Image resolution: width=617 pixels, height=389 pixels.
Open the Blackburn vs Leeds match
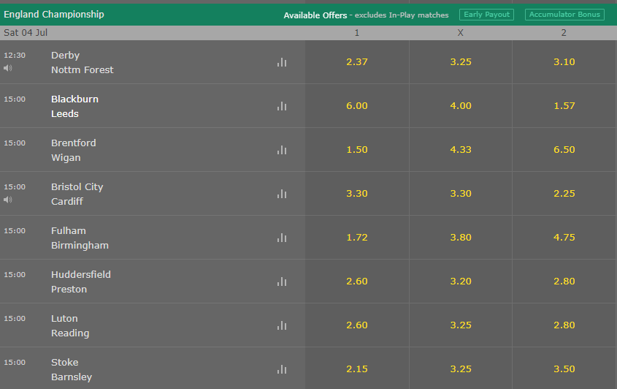(x=74, y=106)
